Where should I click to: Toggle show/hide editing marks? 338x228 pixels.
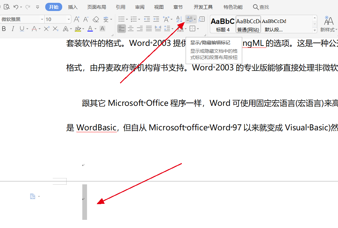tap(189, 19)
